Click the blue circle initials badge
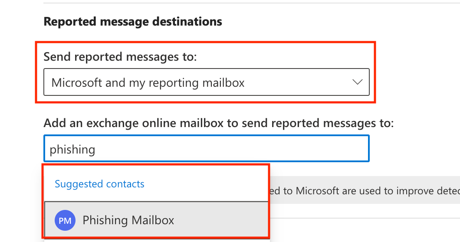 [x=65, y=220]
